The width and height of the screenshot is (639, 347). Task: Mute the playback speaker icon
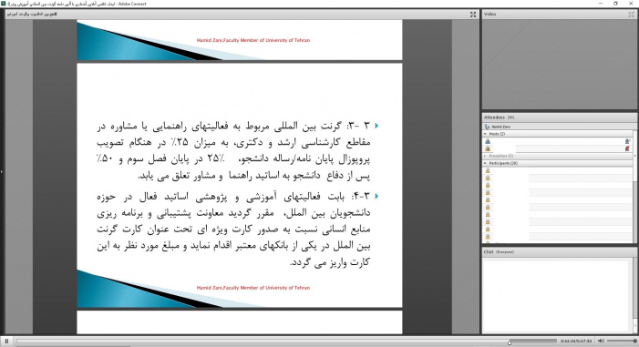(x=601, y=341)
